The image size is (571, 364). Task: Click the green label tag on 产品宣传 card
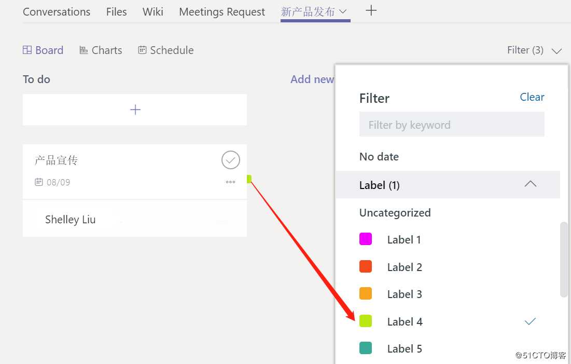pos(249,179)
